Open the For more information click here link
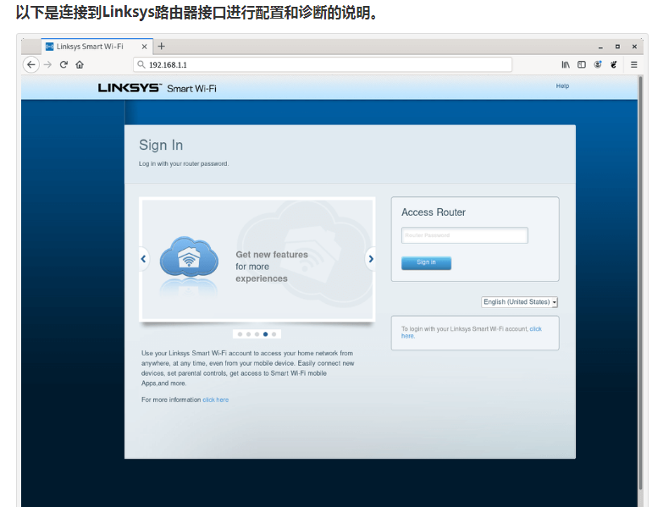This screenshot has height=507, width=663. coord(216,400)
